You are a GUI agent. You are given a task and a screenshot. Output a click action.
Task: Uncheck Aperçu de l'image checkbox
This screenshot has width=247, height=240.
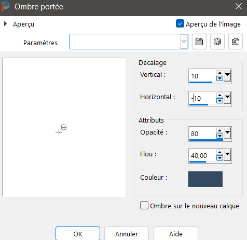(x=180, y=24)
